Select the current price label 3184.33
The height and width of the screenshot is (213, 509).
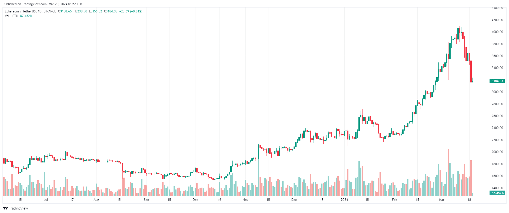497,81
